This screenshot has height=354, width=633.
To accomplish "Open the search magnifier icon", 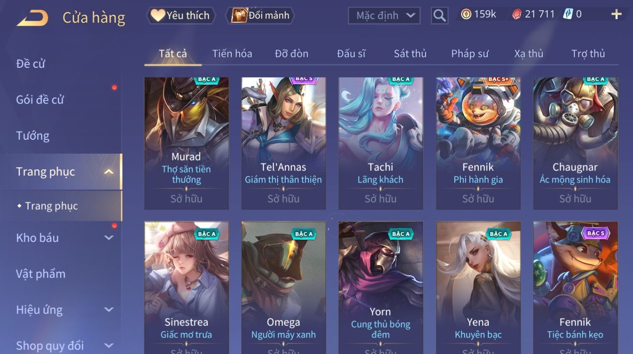I will click(x=440, y=16).
